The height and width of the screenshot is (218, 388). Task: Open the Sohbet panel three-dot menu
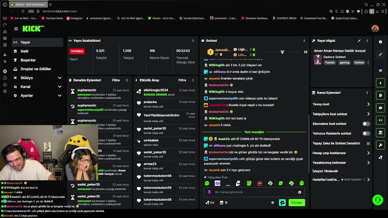click(304, 41)
